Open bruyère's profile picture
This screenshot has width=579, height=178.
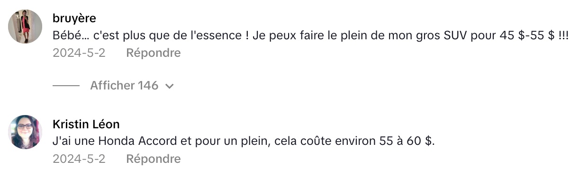25,27
